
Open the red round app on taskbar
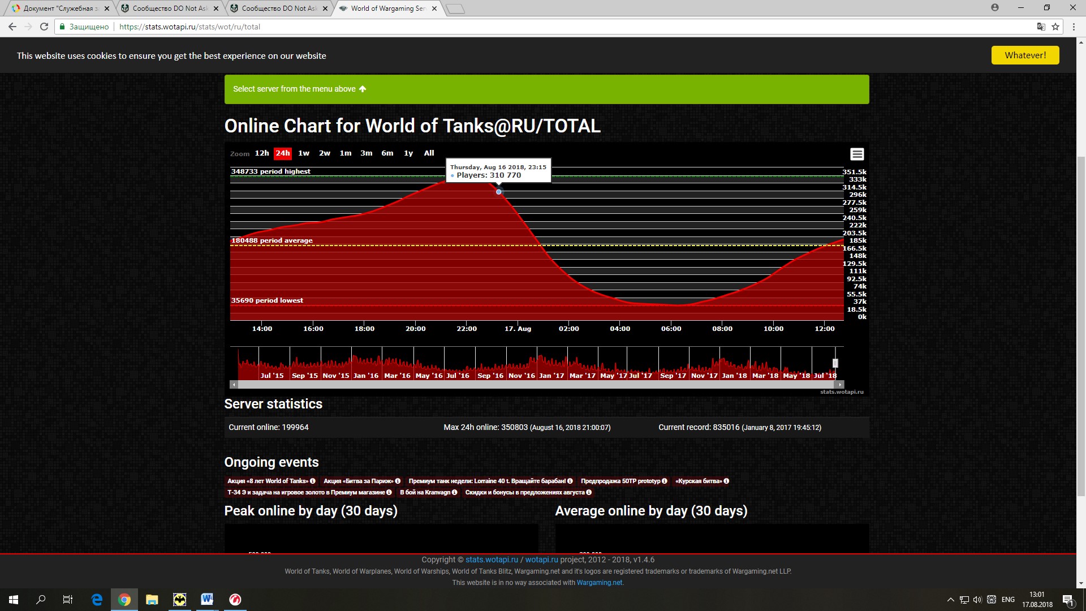235,600
